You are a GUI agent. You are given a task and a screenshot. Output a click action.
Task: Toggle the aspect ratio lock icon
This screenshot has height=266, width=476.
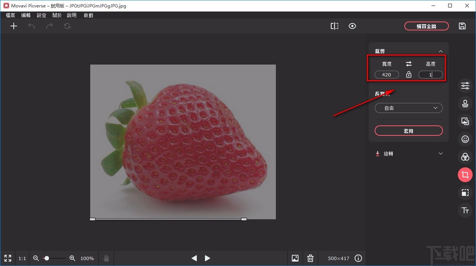pyautogui.click(x=409, y=75)
